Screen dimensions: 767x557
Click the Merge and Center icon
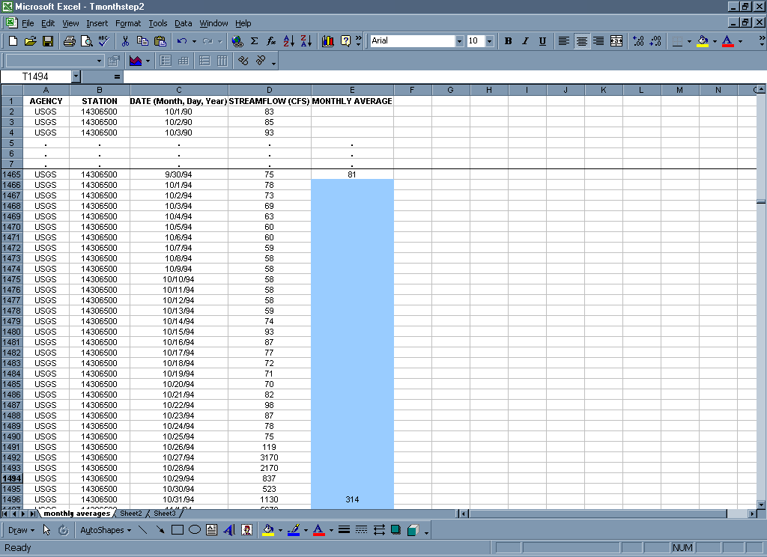tap(616, 41)
